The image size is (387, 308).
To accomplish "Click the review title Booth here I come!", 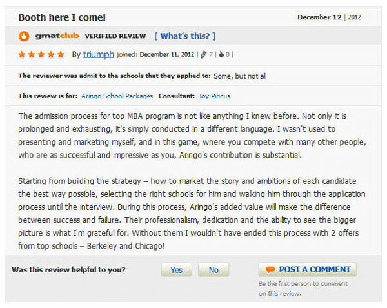I will (62, 17).
